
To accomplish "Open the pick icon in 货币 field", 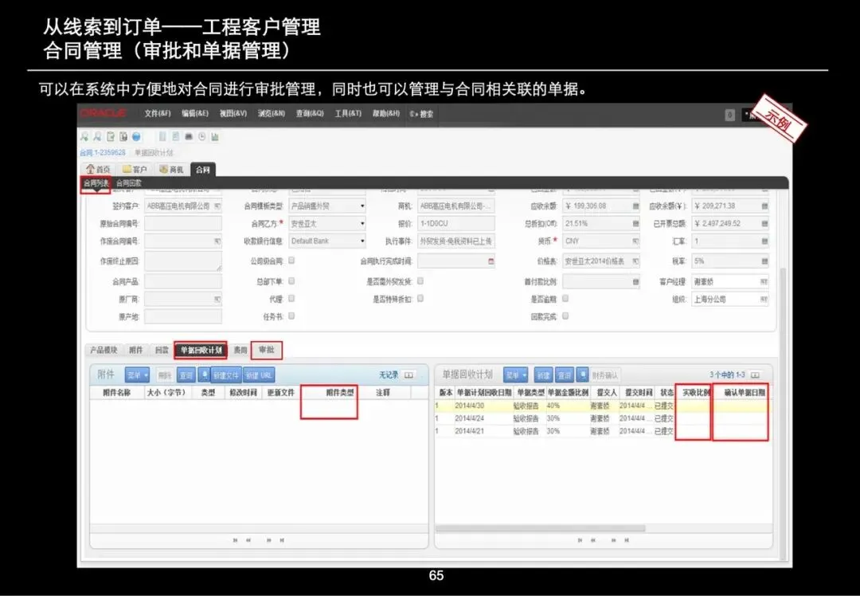I will pos(635,241).
